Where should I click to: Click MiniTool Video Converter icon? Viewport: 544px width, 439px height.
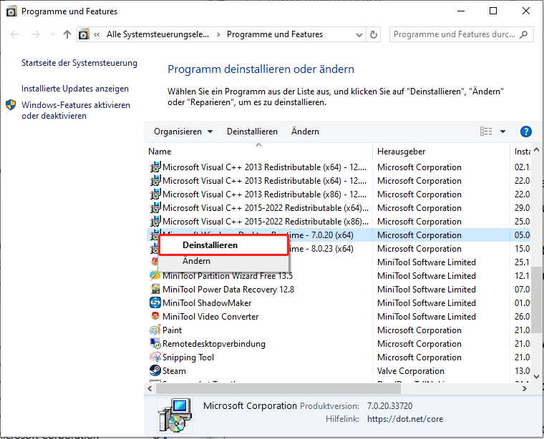tap(155, 316)
